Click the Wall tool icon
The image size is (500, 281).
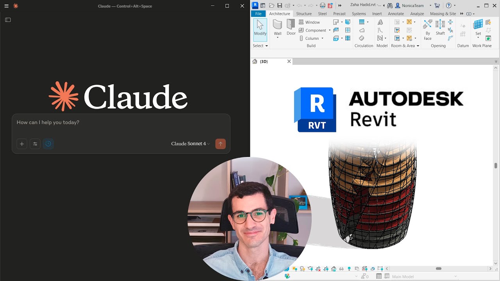tap(277, 24)
